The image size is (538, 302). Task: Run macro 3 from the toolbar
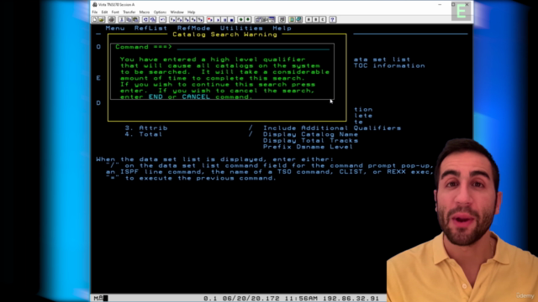(187, 19)
